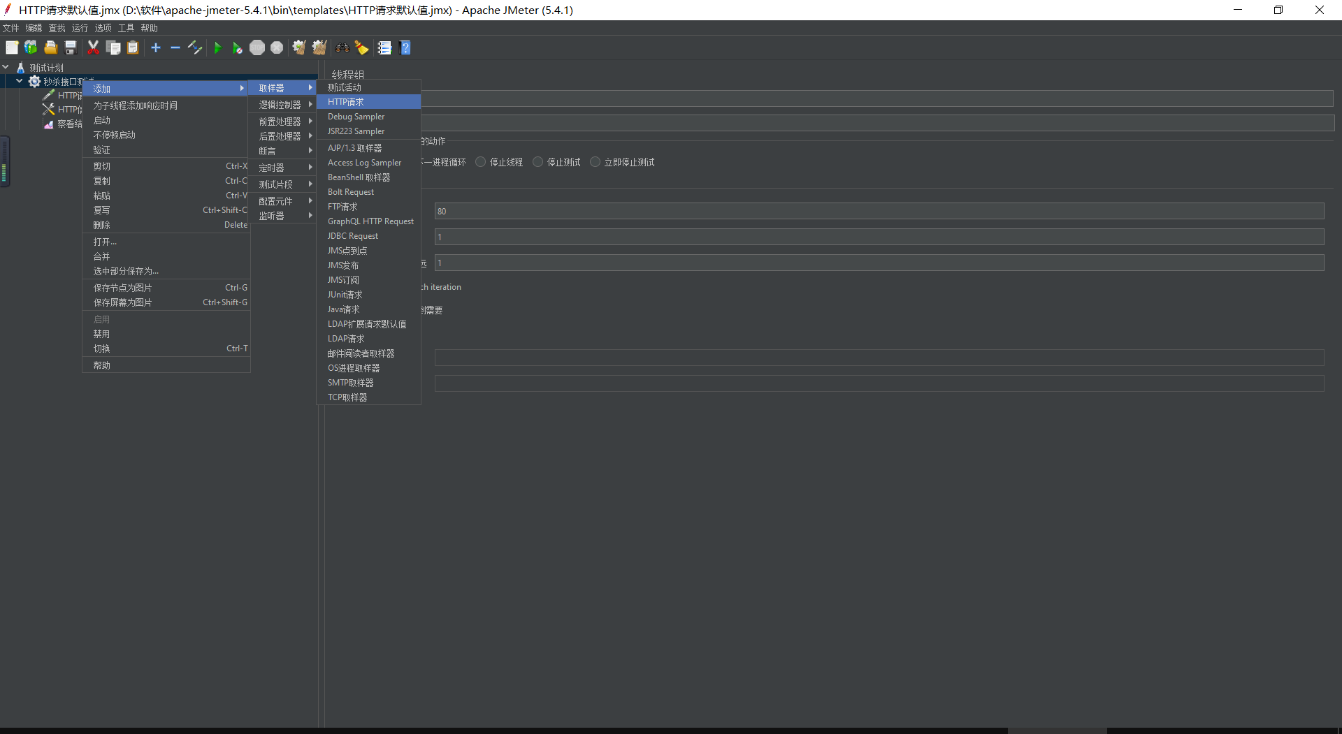Expand the 定时器 submenu
Screen dimensions: 1342x734
(282, 167)
